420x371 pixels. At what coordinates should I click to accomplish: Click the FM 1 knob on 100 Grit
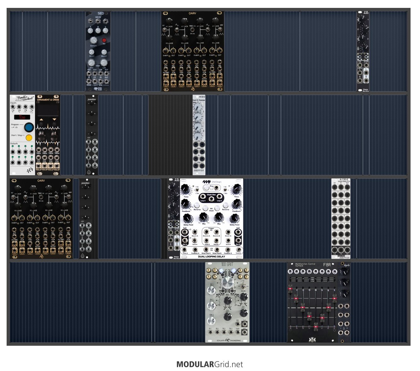(x=212, y=320)
